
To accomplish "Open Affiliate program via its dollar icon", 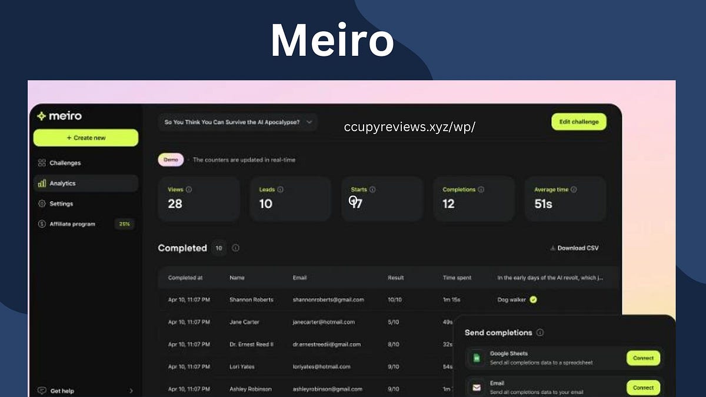I will 41,224.
